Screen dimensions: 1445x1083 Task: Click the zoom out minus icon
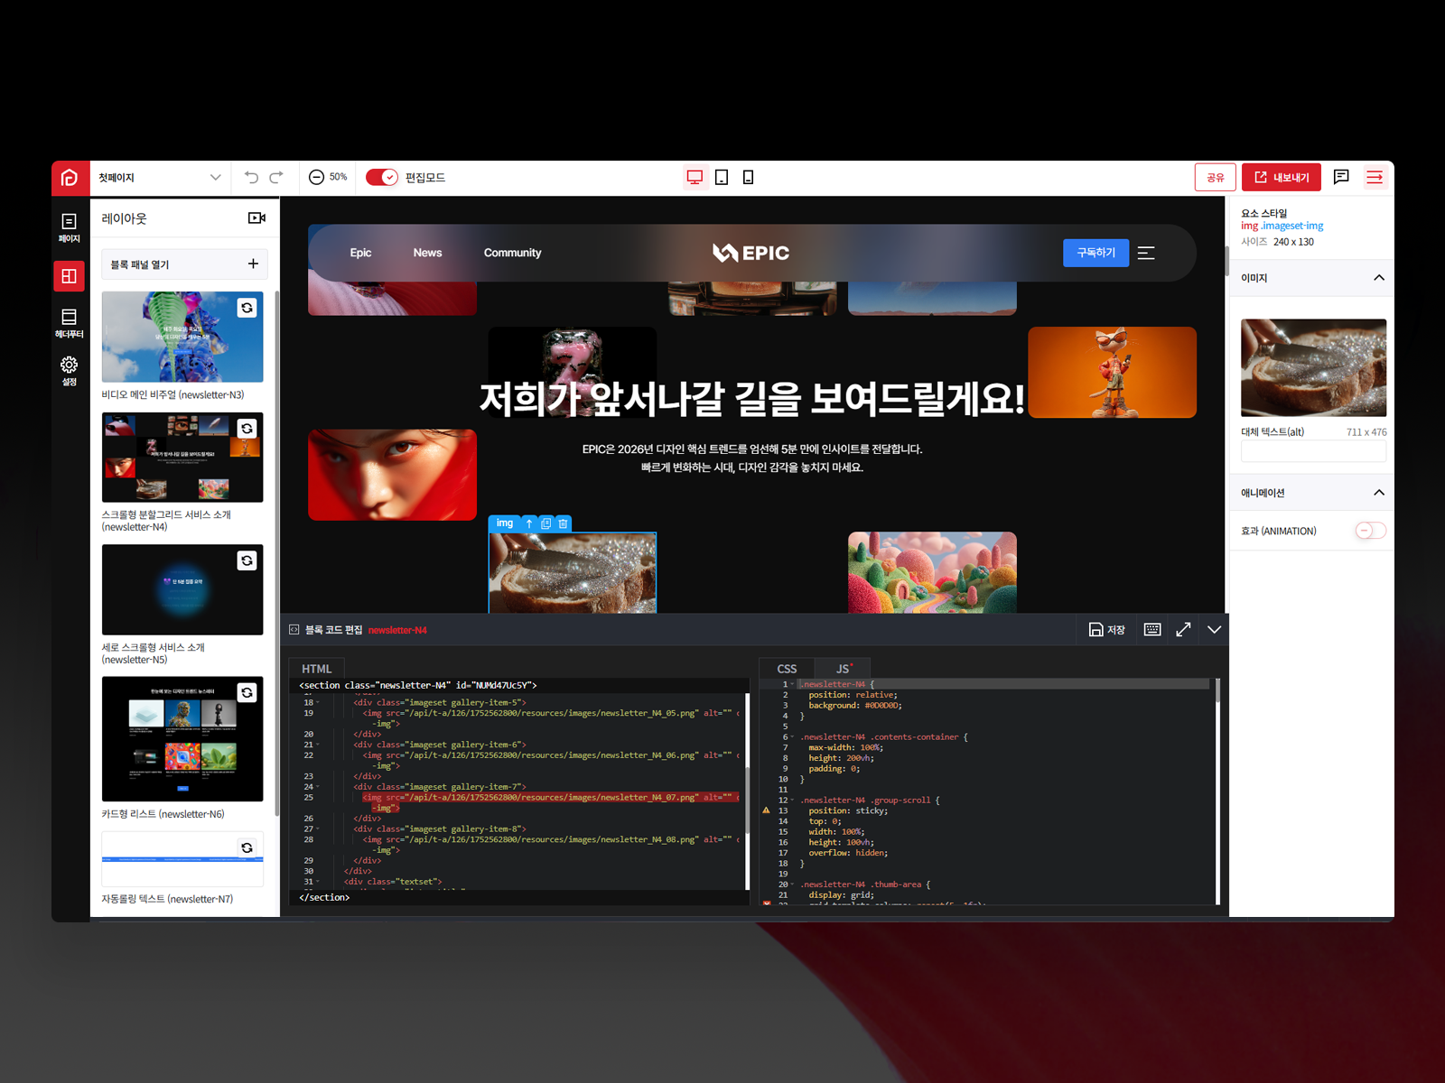click(316, 178)
